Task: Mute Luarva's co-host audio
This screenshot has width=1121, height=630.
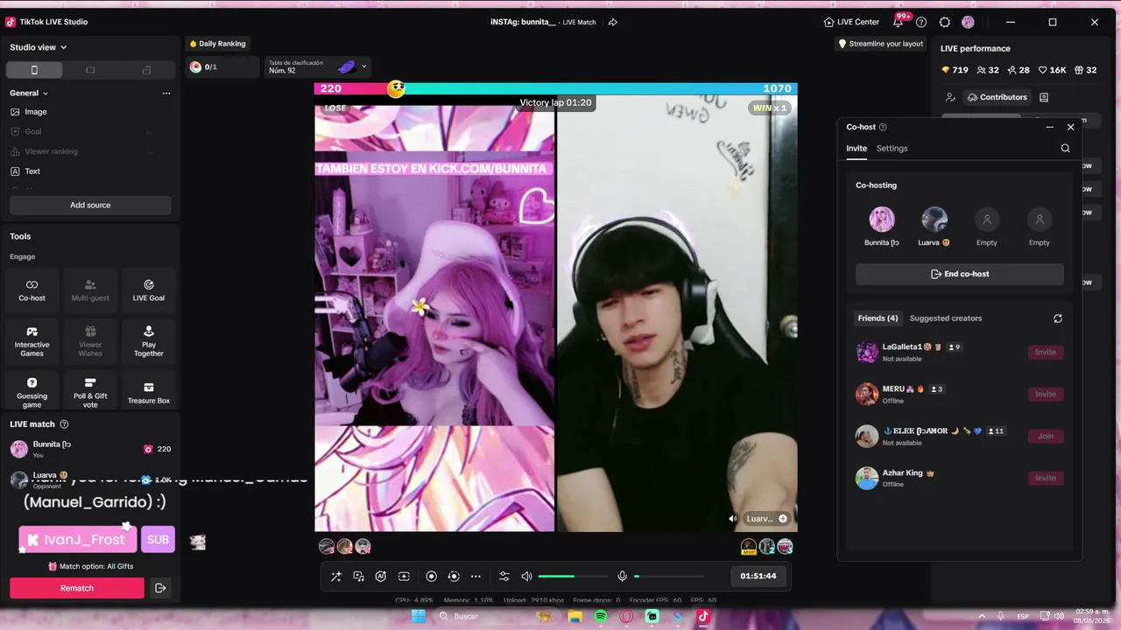Action: click(733, 519)
